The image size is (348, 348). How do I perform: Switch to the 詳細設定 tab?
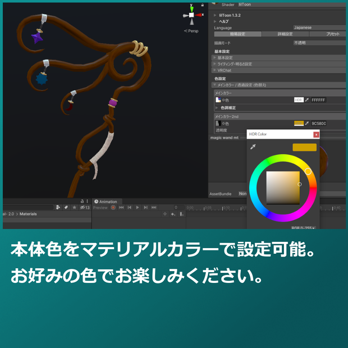point(285,34)
